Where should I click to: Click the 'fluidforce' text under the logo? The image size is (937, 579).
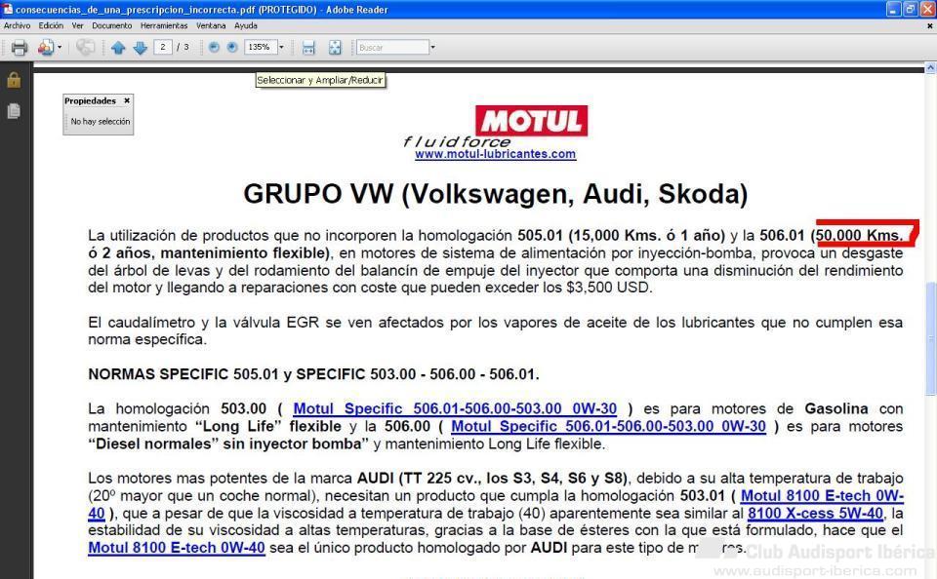coord(457,142)
